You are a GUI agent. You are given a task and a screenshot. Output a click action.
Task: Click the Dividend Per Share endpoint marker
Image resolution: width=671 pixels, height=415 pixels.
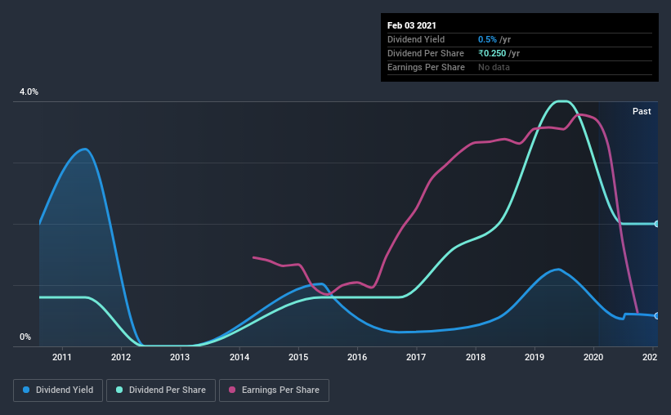[656, 224]
